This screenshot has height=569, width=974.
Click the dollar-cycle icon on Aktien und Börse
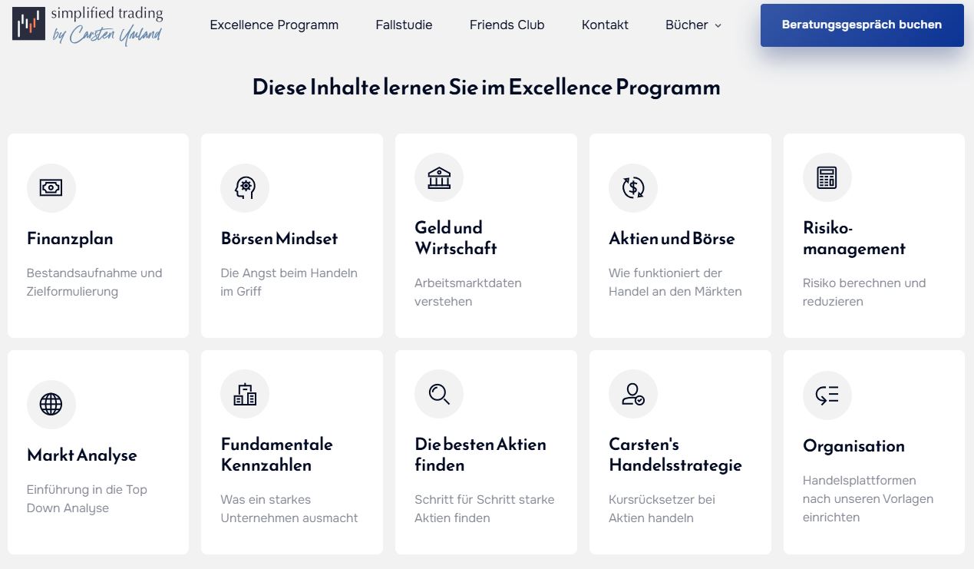pos(632,187)
